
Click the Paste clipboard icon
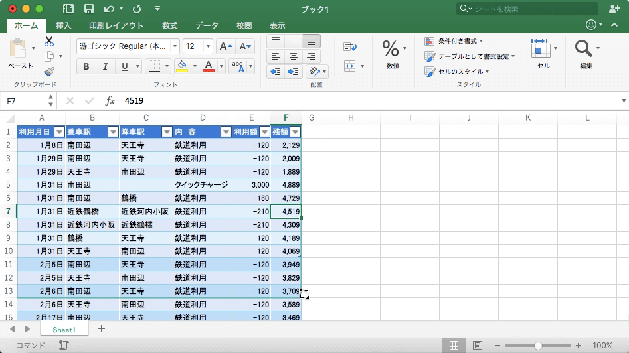click(x=18, y=49)
